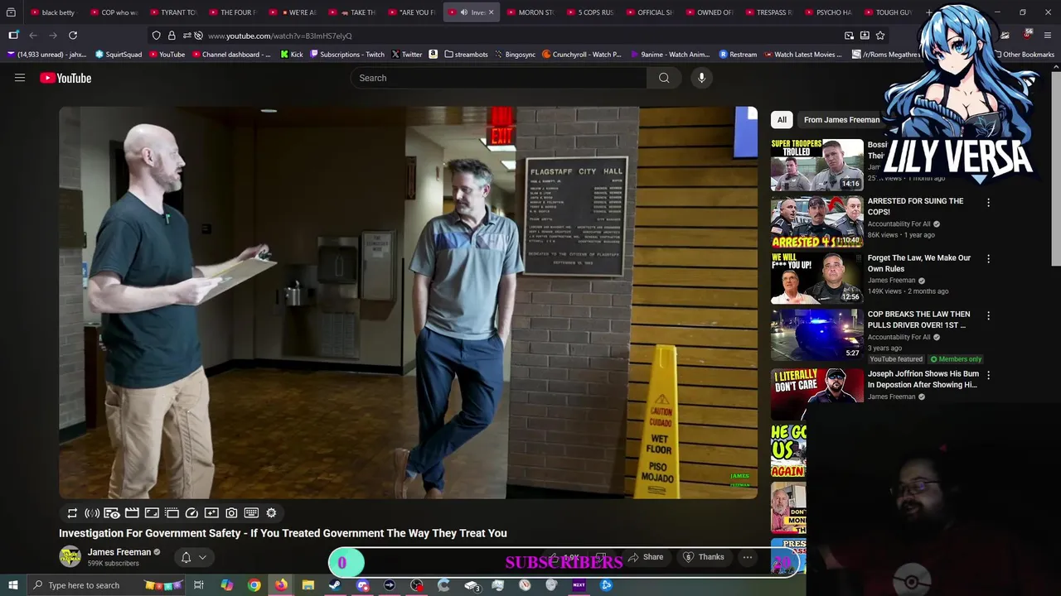
Task: Open the tracking protection shield icon
Action: point(156,36)
